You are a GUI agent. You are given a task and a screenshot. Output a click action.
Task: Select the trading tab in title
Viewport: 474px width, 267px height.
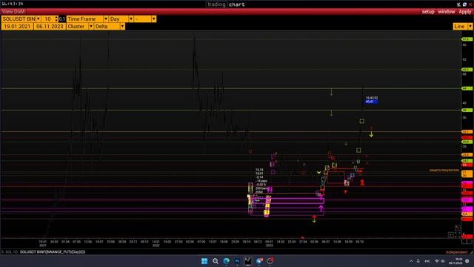216,4
